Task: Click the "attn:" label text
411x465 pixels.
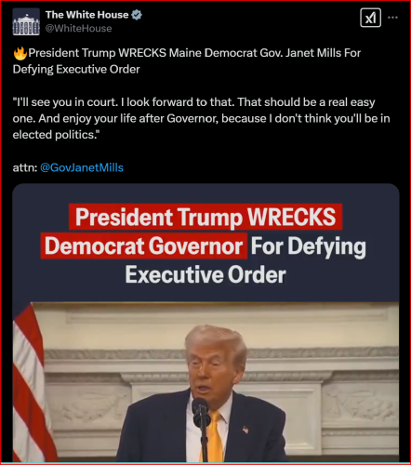Action: 25,167
